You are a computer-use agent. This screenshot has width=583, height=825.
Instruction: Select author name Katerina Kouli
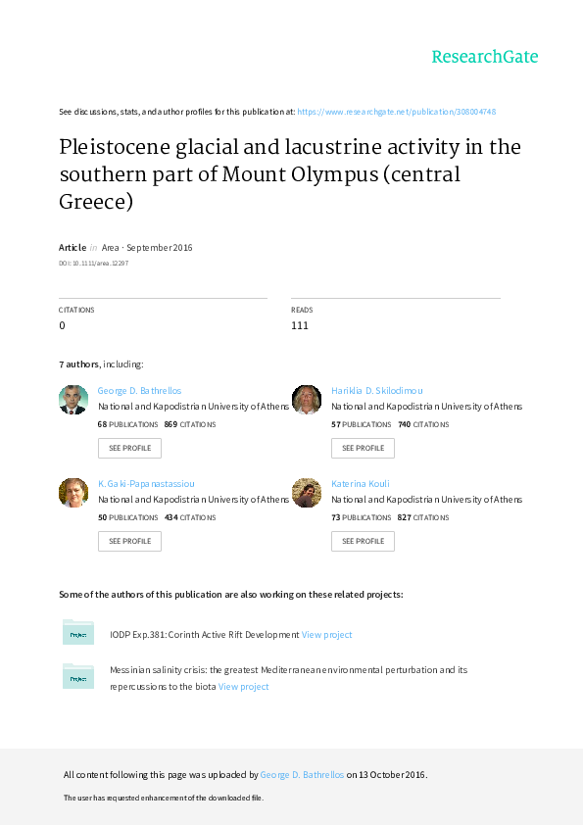coord(360,483)
